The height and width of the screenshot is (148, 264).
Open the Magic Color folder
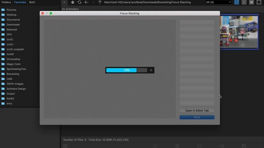14,64
